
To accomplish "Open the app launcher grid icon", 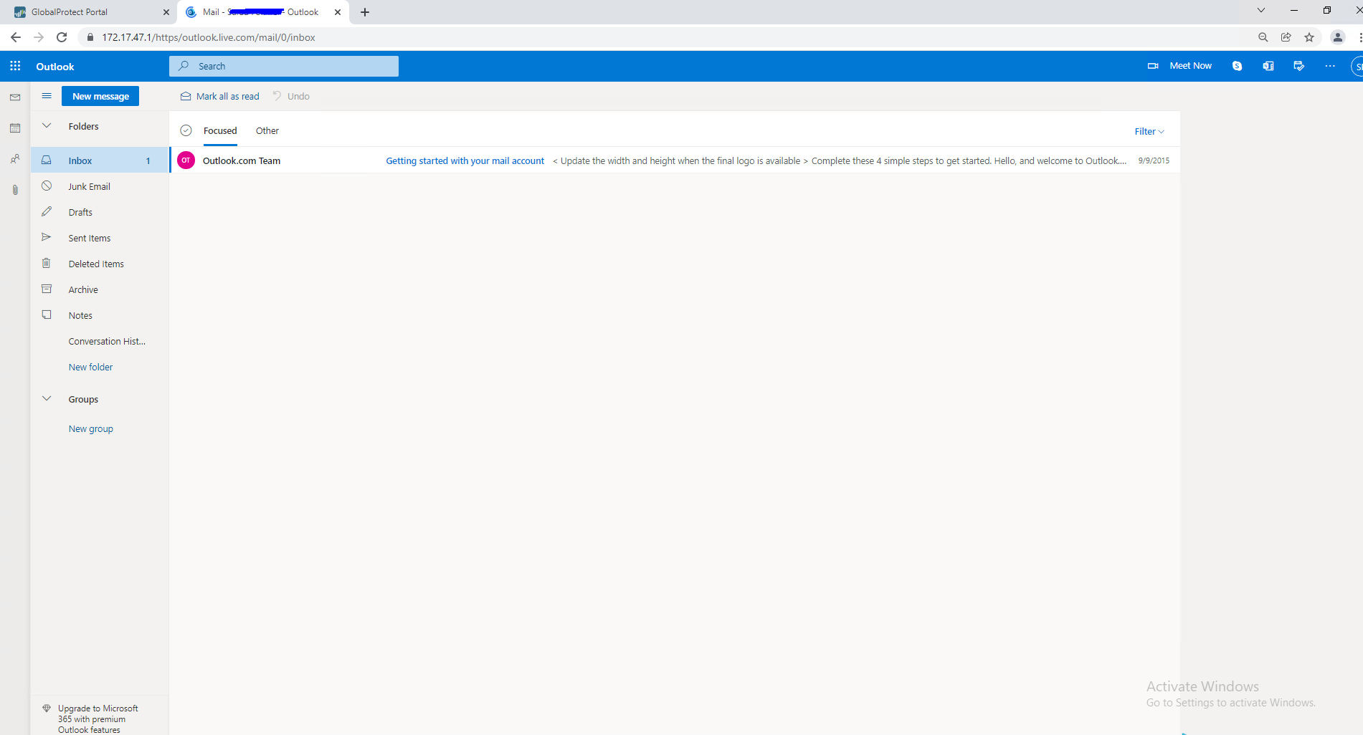I will click(x=14, y=66).
